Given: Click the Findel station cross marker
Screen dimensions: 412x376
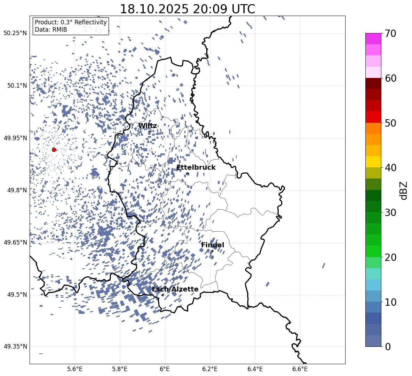Looking at the screenshot, I should [x=212, y=251].
